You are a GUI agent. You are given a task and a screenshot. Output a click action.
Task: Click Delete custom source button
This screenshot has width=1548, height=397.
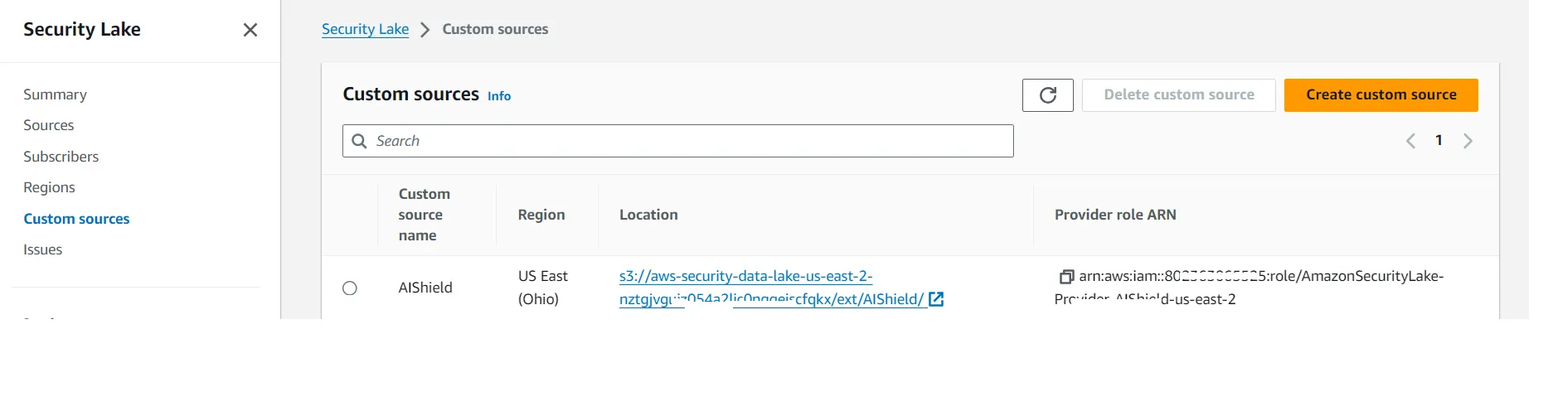[x=1178, y=95]
